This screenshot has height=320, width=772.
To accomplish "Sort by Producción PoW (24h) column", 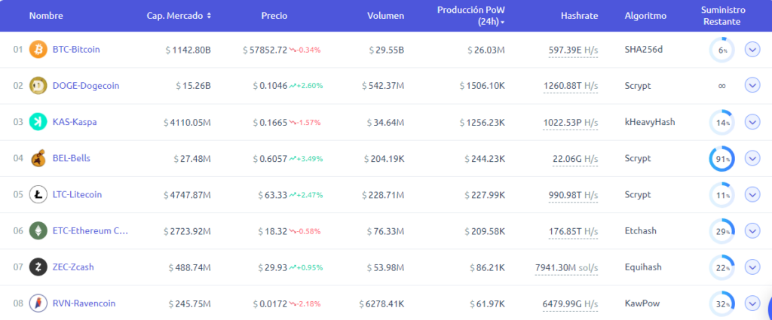I will 470,16.
